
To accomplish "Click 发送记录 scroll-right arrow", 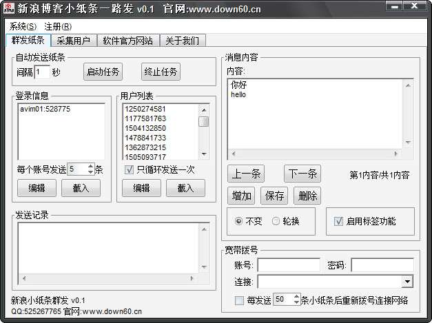I will click(192, 278).
